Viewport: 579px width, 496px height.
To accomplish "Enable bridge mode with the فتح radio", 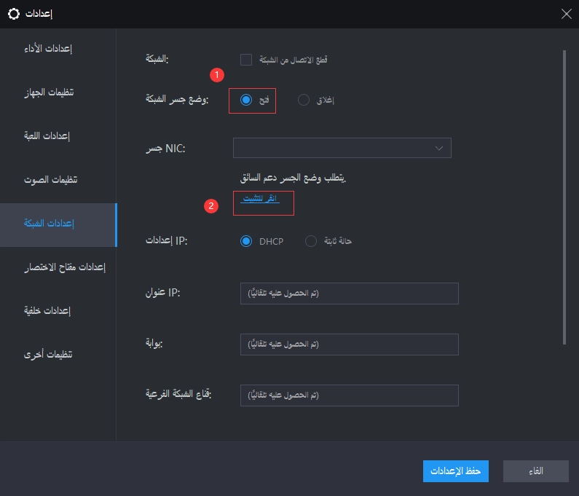I will [246, 100].
